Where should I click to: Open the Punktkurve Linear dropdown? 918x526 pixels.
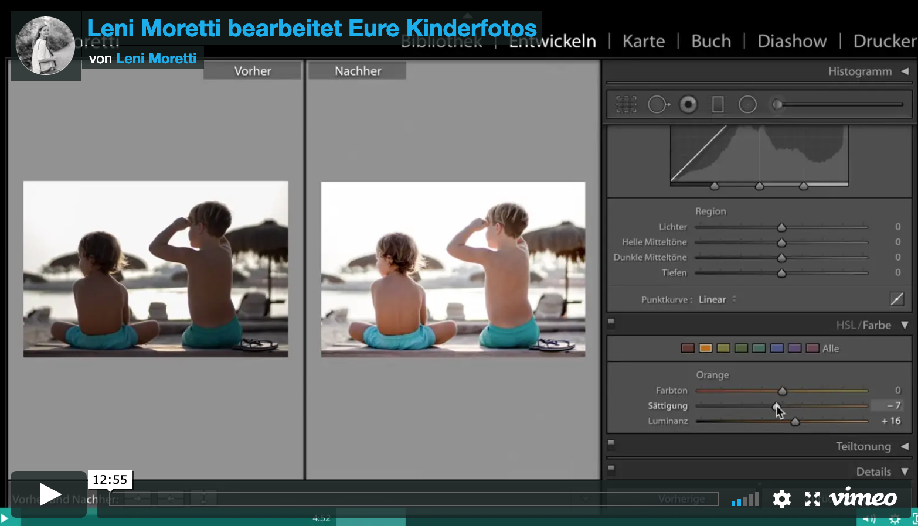tap(717, 299)
